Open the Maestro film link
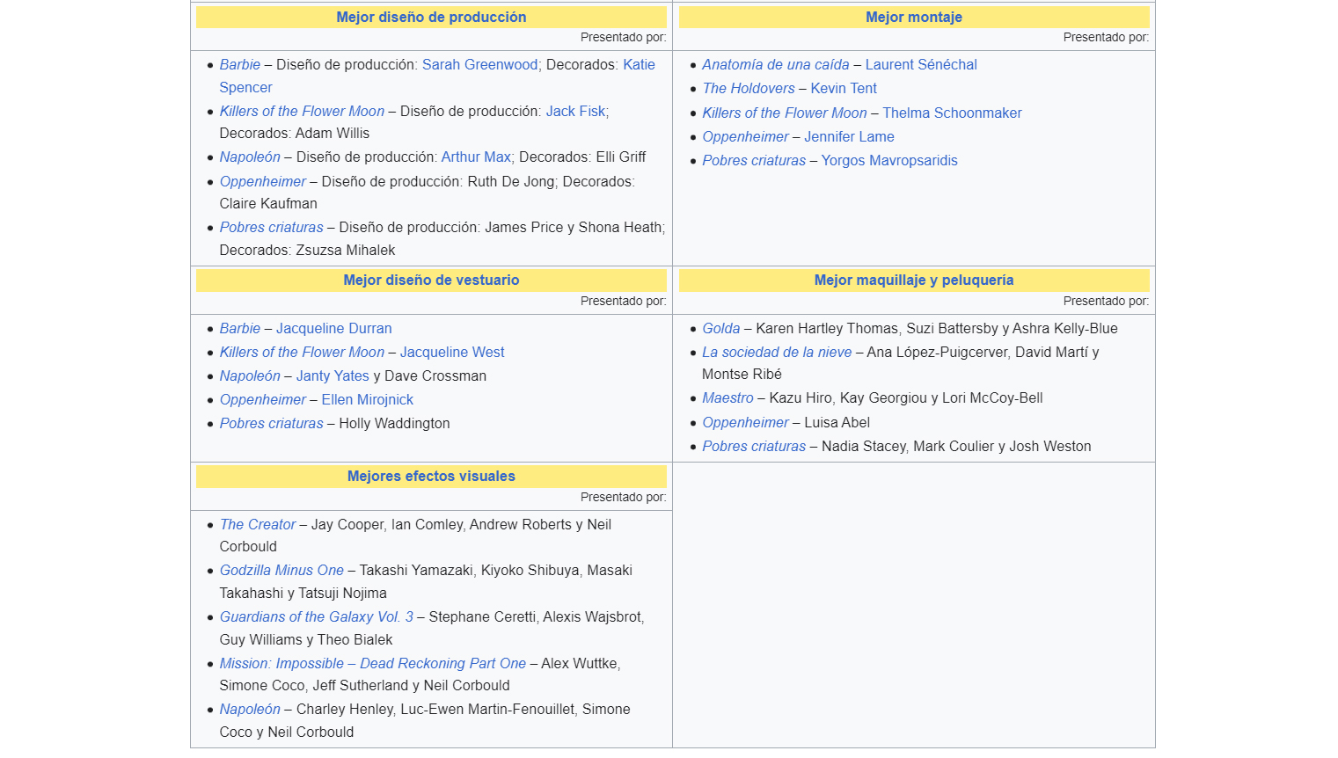Viewport: 1338px width, 758px height. pos(727,397)
